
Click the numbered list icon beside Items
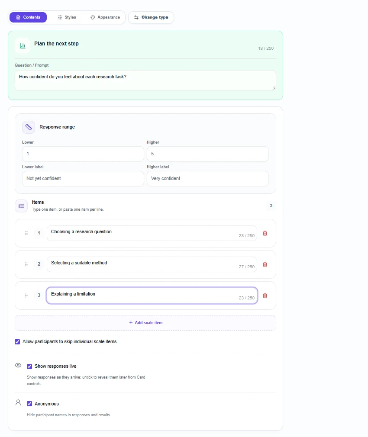(21, 206)
